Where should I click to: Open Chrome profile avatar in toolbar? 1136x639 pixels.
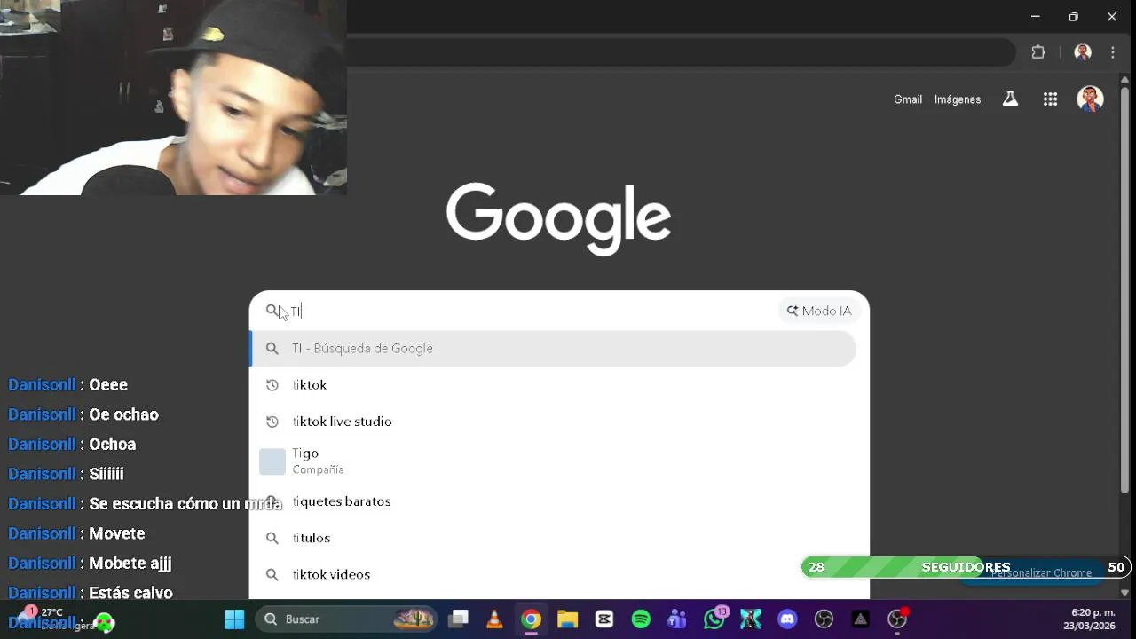[x=1083, y=52]
